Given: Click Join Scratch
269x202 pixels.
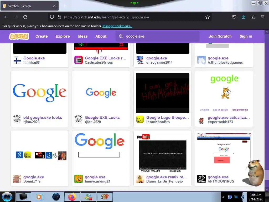Looking at the screenshot, I should [220, 36].
